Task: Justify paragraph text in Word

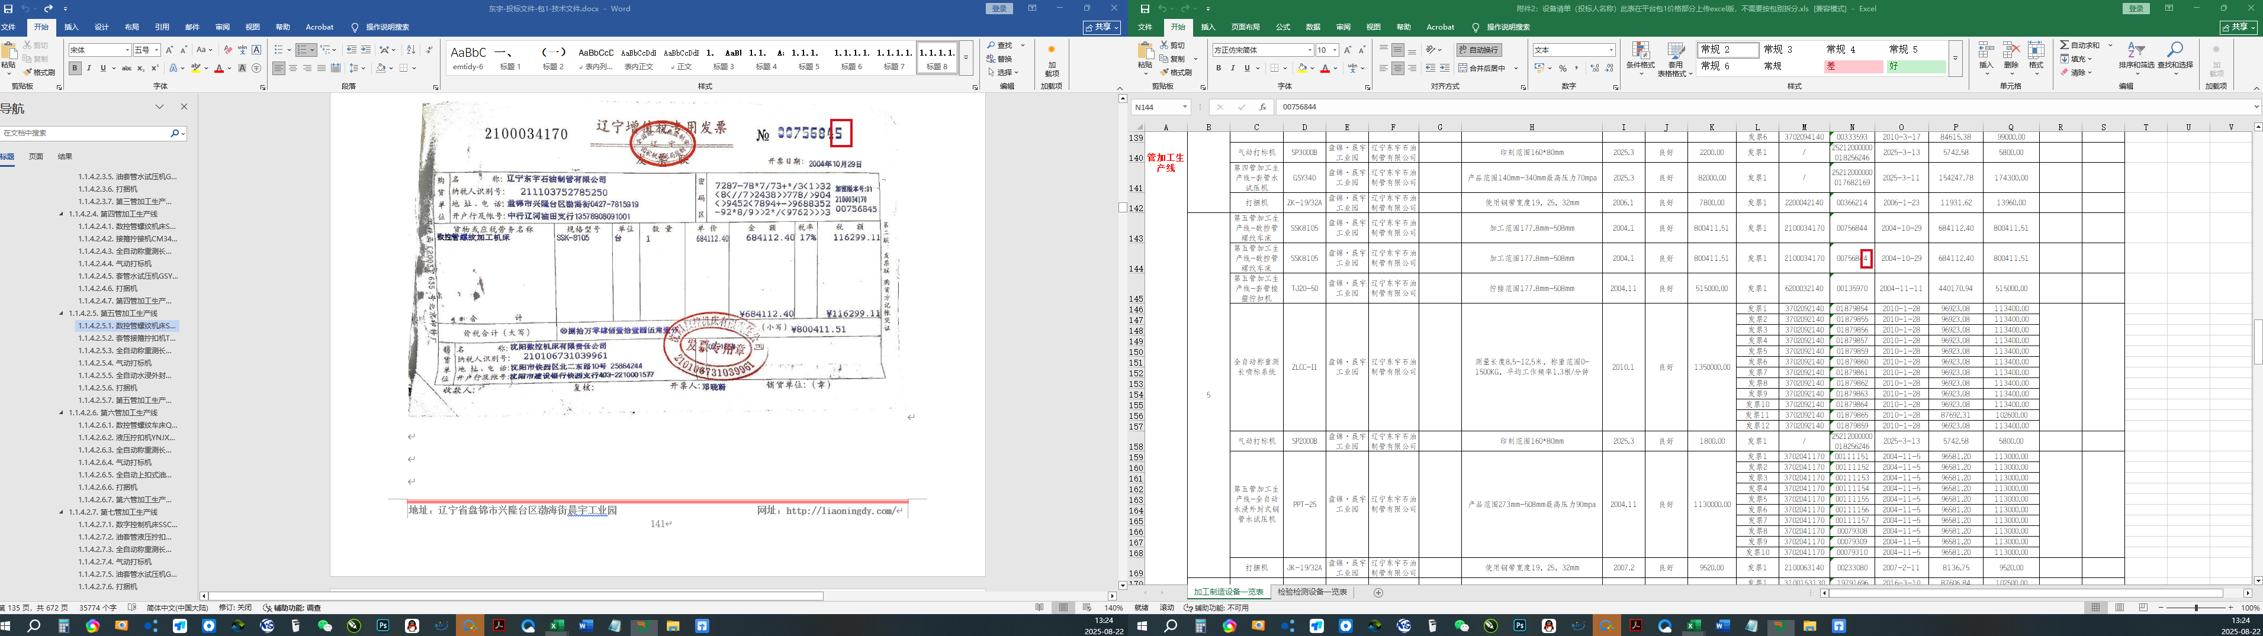Action: coord(322,69)
